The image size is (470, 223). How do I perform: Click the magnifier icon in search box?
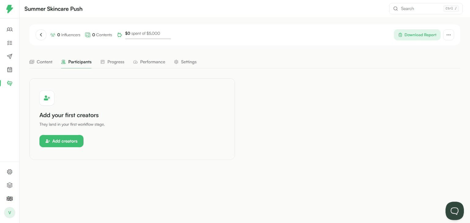396,9
